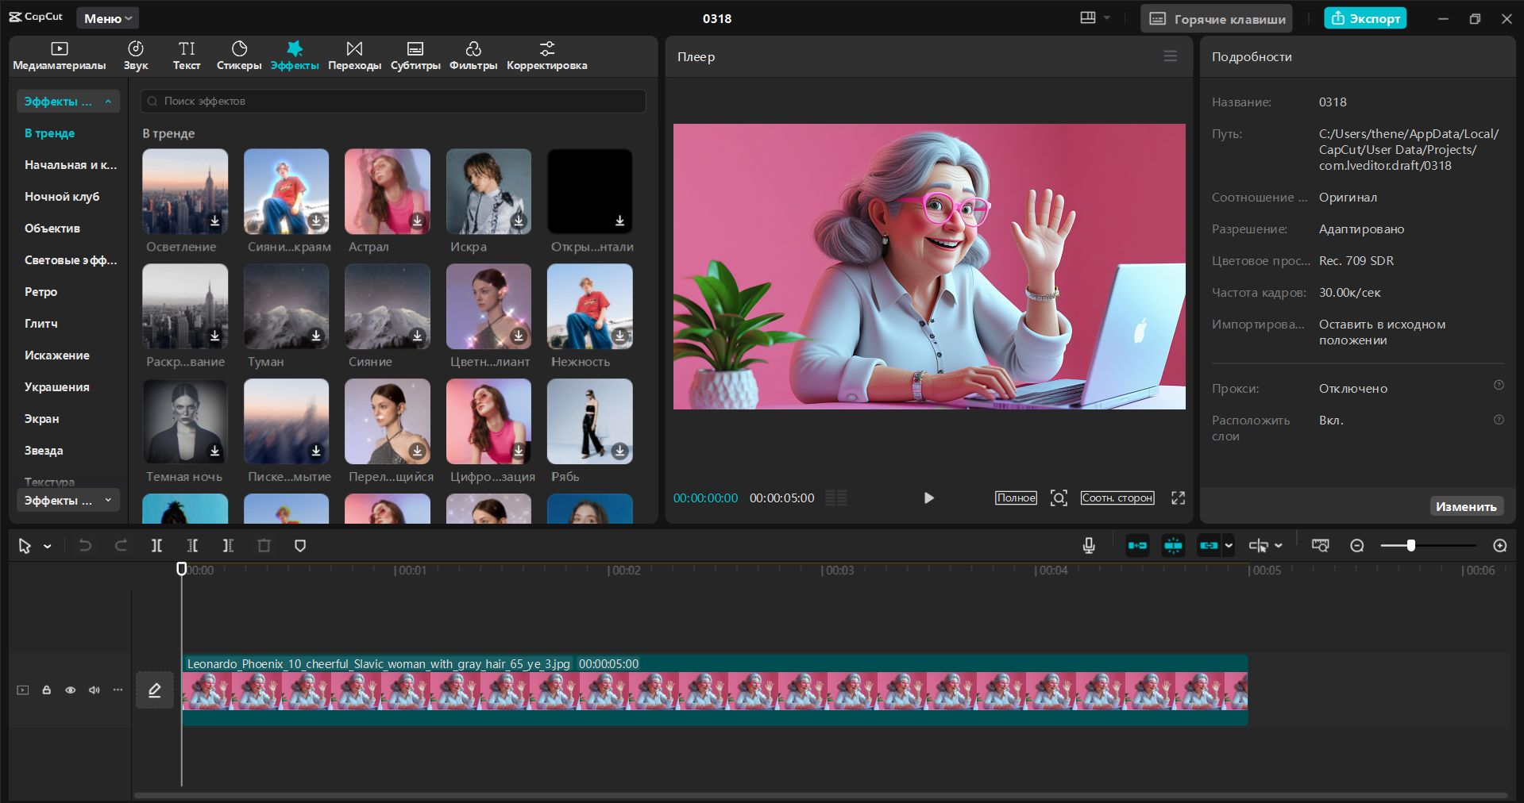1524x803 pixels.
Task: Click the split clip tool icon
Action: pyautogui.click(x=156, y=546)
